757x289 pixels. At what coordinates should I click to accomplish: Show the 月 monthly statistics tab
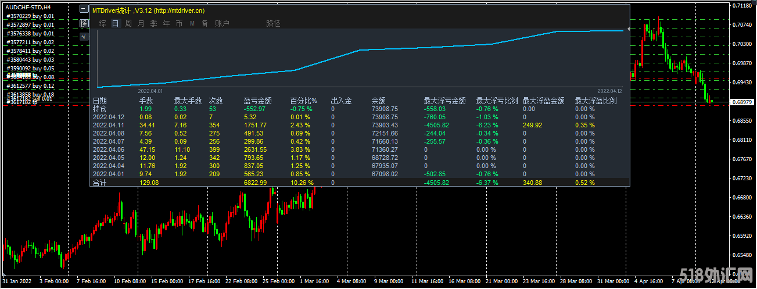coord(141,24)
